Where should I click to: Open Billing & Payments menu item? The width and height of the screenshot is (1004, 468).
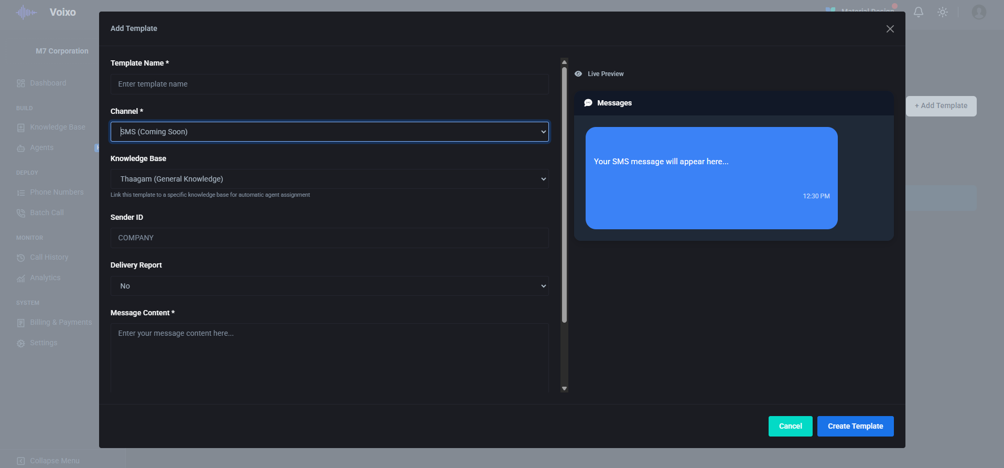click(x=61, y=322)
